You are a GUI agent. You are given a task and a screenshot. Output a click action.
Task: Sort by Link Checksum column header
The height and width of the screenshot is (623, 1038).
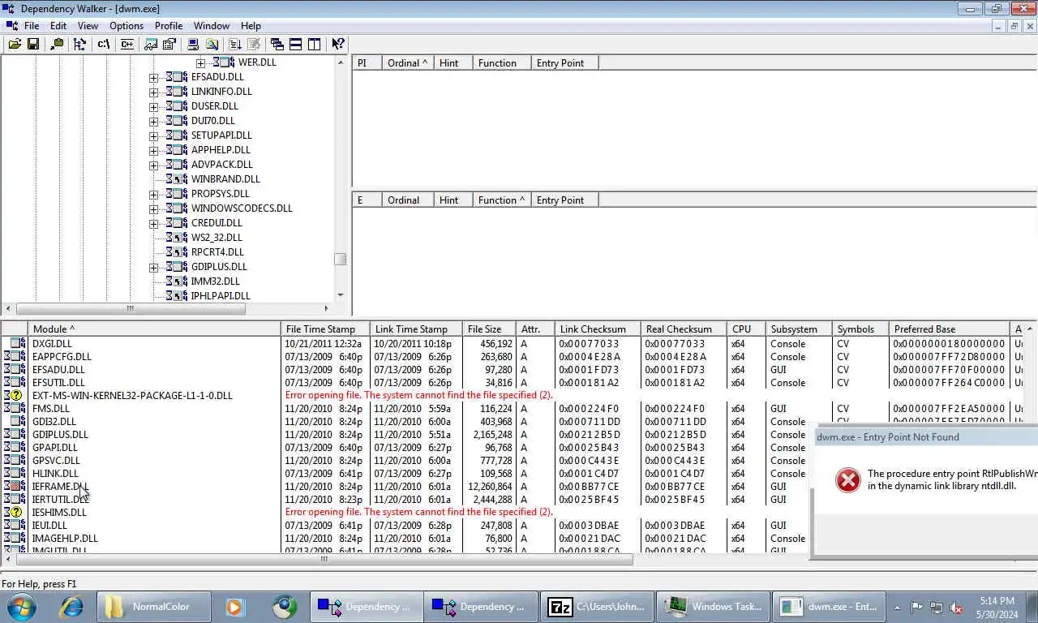(x=598, y=329)
